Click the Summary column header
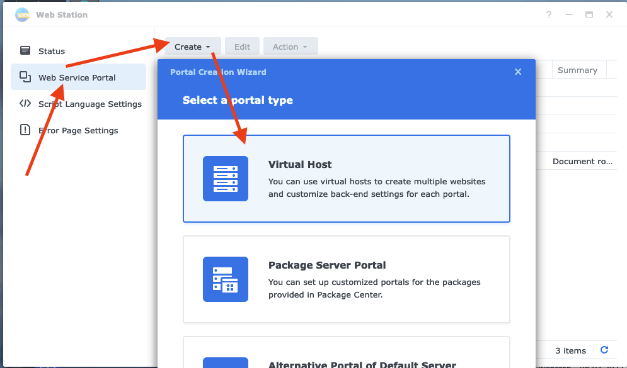The width and height of the screenshot is (627, 368). 578,70
